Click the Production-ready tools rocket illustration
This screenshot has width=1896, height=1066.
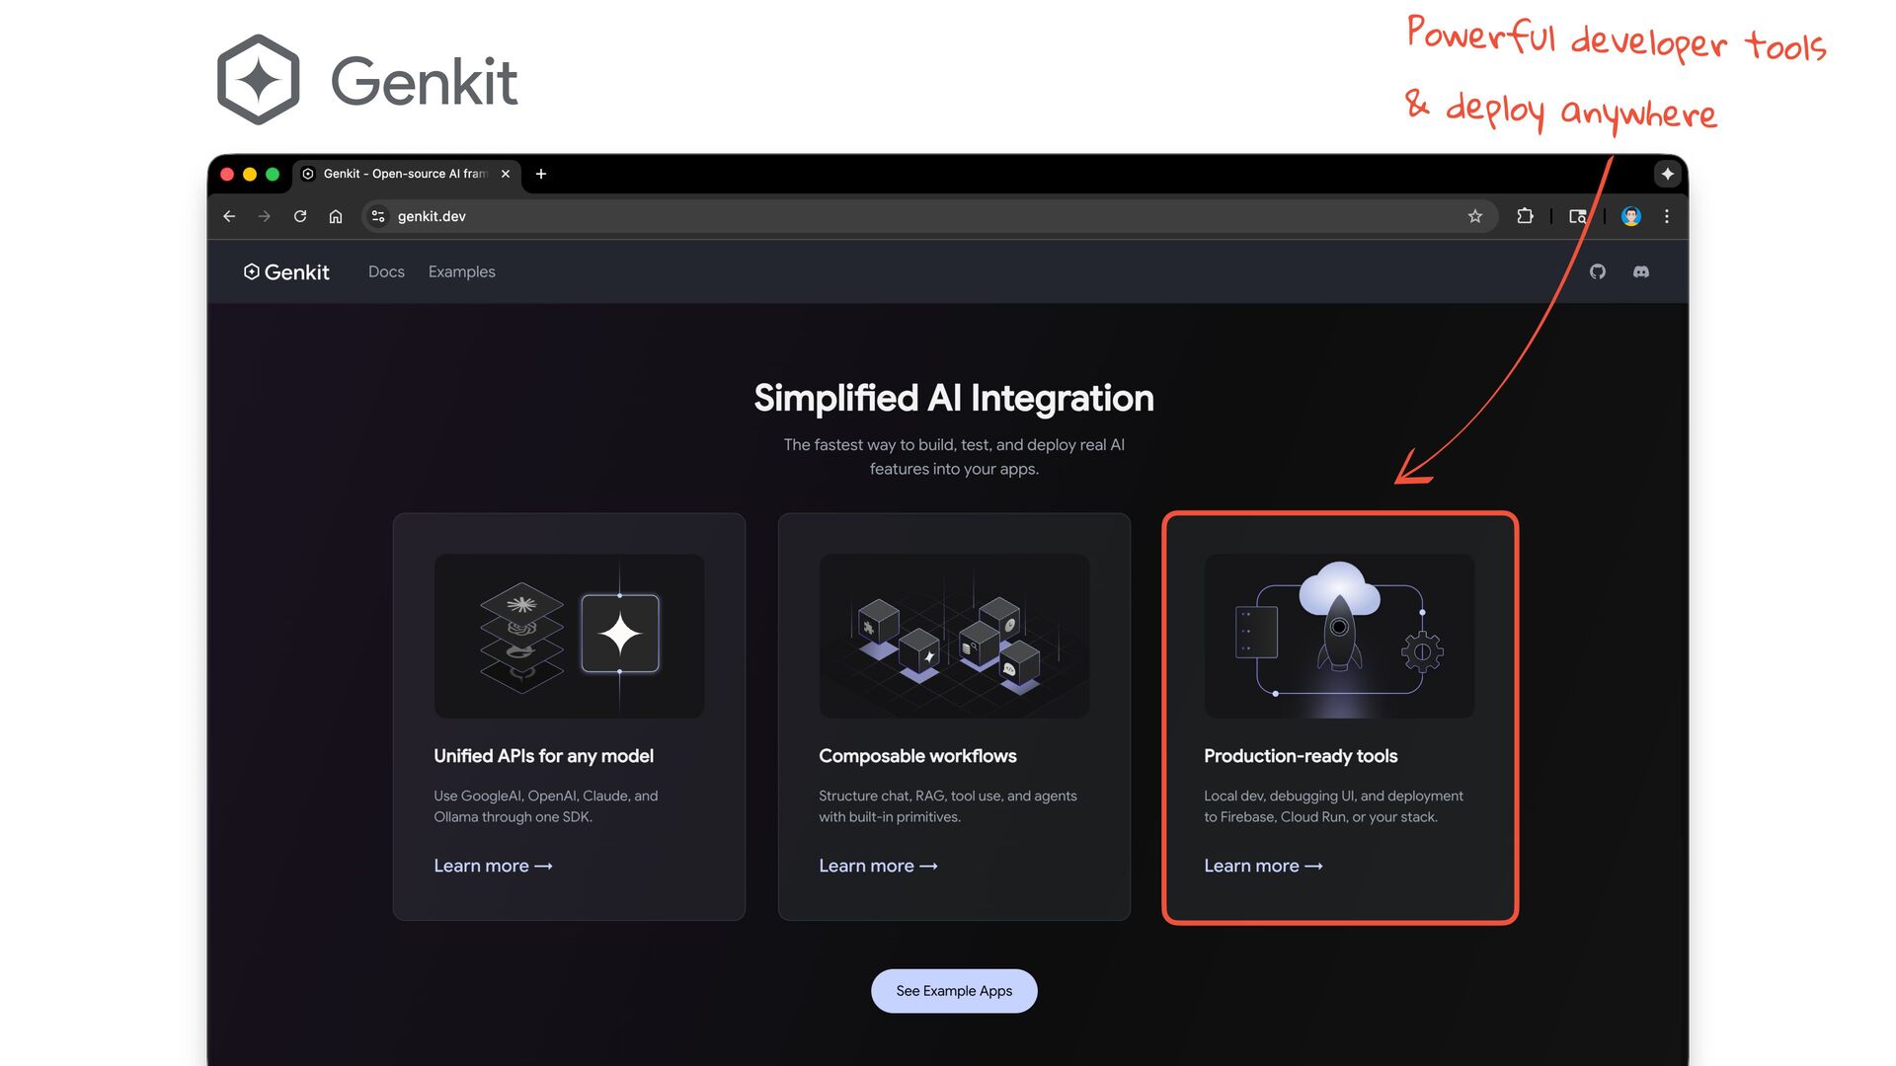point(1339,636)
